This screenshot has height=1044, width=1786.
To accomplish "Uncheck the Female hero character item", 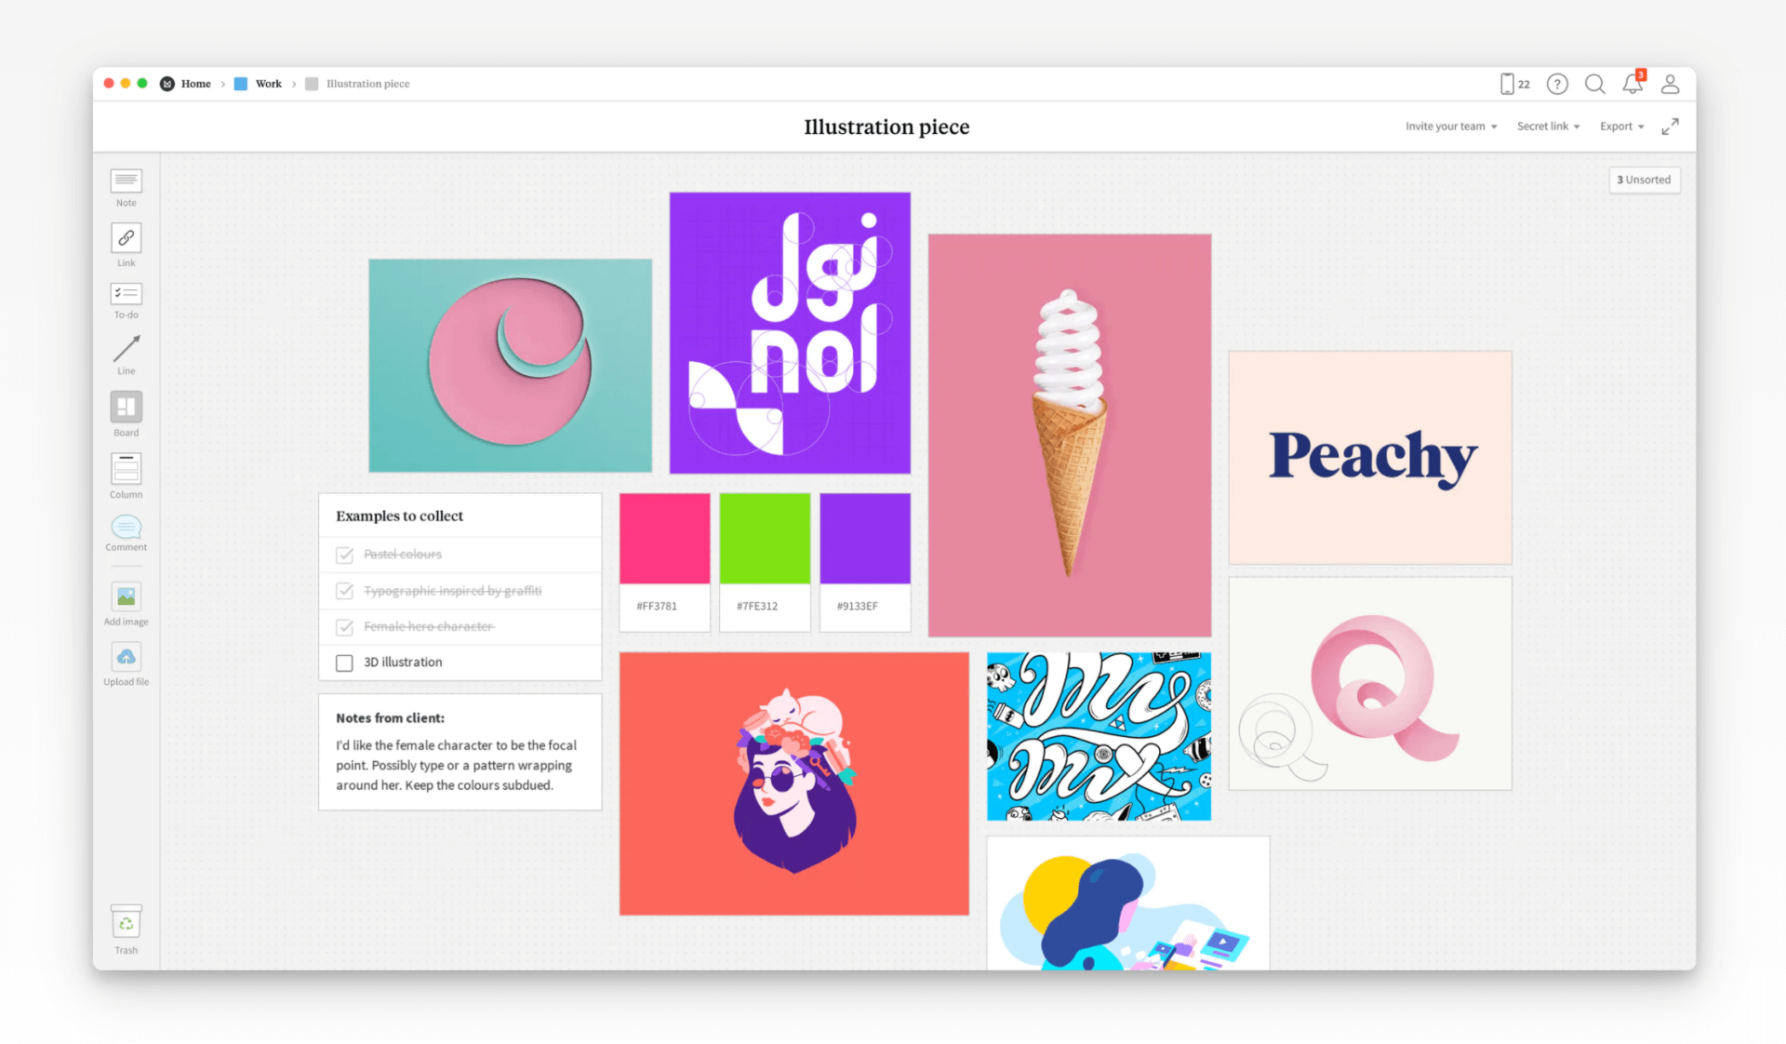I will tap(345, 626).
